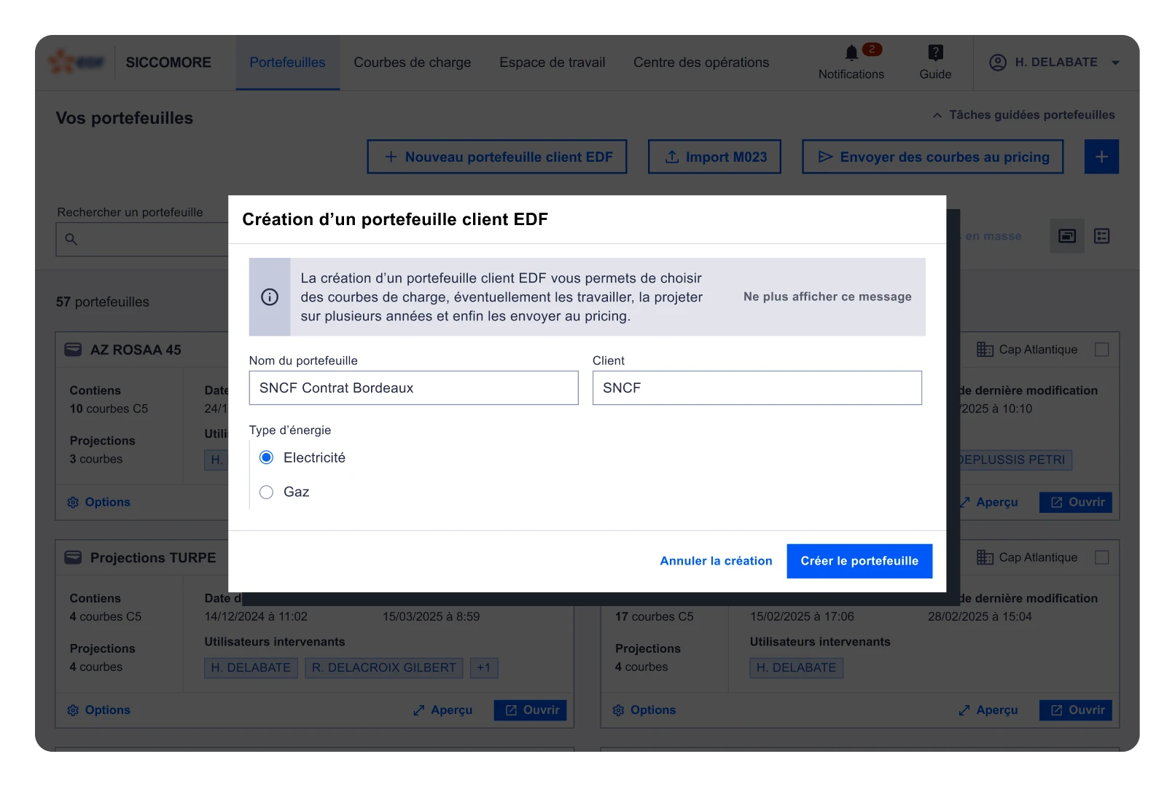Screen dimensions: 1175x786
Task: Click the EDF logo
Action: (77, 63)
